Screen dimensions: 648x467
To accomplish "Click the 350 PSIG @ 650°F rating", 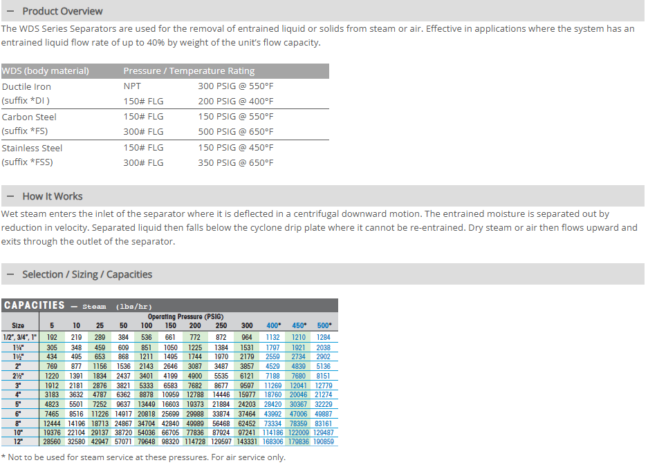I will (x=235, y=162).
